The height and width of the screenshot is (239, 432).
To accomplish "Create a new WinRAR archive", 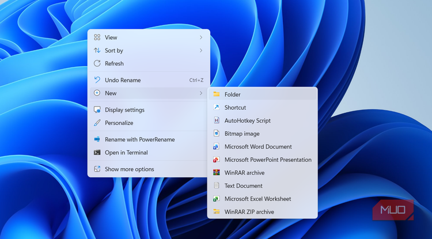I will point(262,172).
